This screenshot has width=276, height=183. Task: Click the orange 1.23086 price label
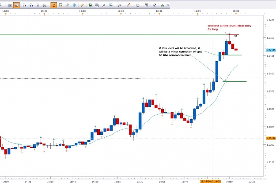271,138
